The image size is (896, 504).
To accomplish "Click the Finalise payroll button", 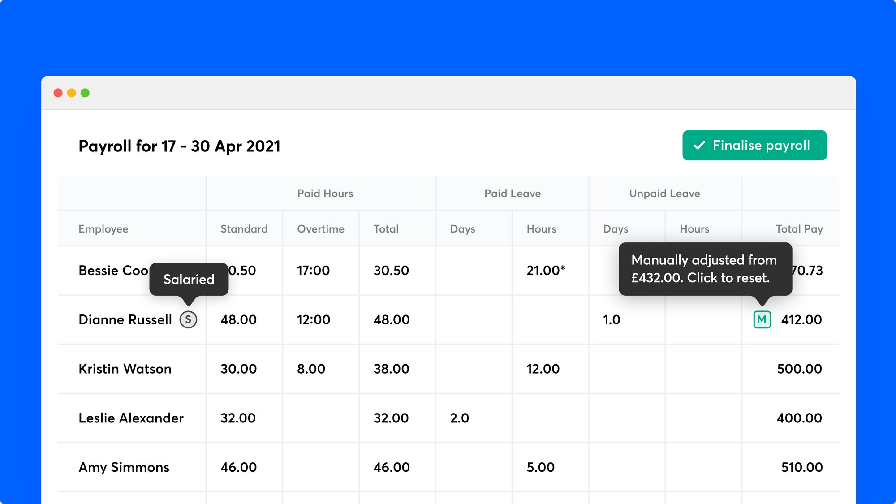I will (x=754, y=145).
